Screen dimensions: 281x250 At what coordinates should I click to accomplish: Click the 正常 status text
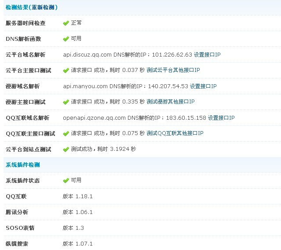[76, 23]
